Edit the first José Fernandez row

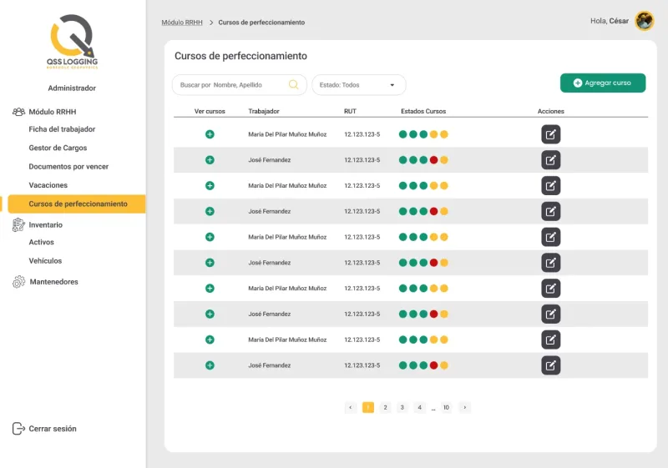550,160
